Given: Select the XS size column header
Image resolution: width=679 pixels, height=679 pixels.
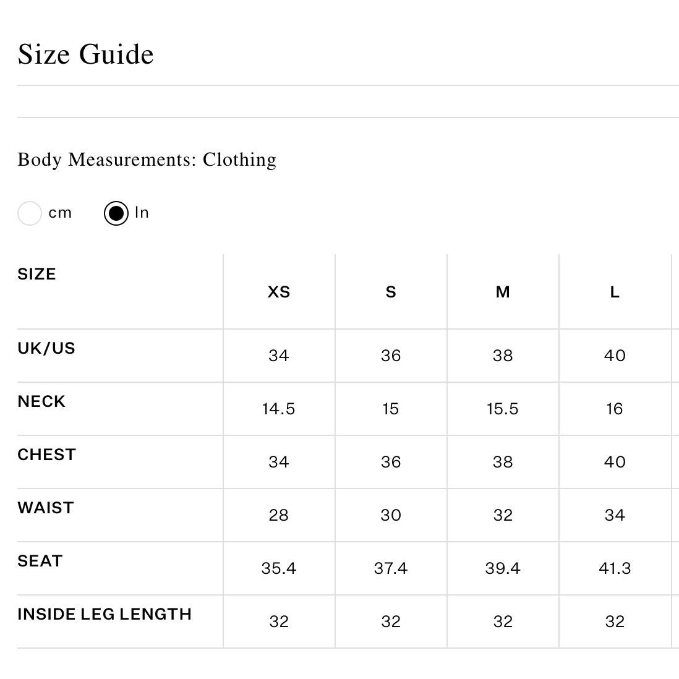Looking at the screenshot, I should [x=279, y=292].
